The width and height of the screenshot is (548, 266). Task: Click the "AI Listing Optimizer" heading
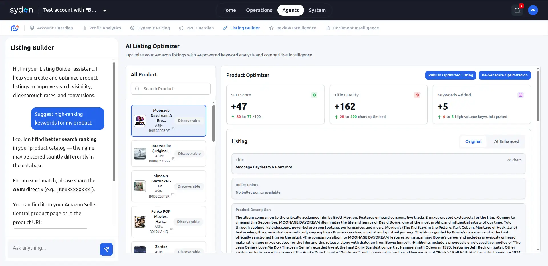(x=153, y=46)
